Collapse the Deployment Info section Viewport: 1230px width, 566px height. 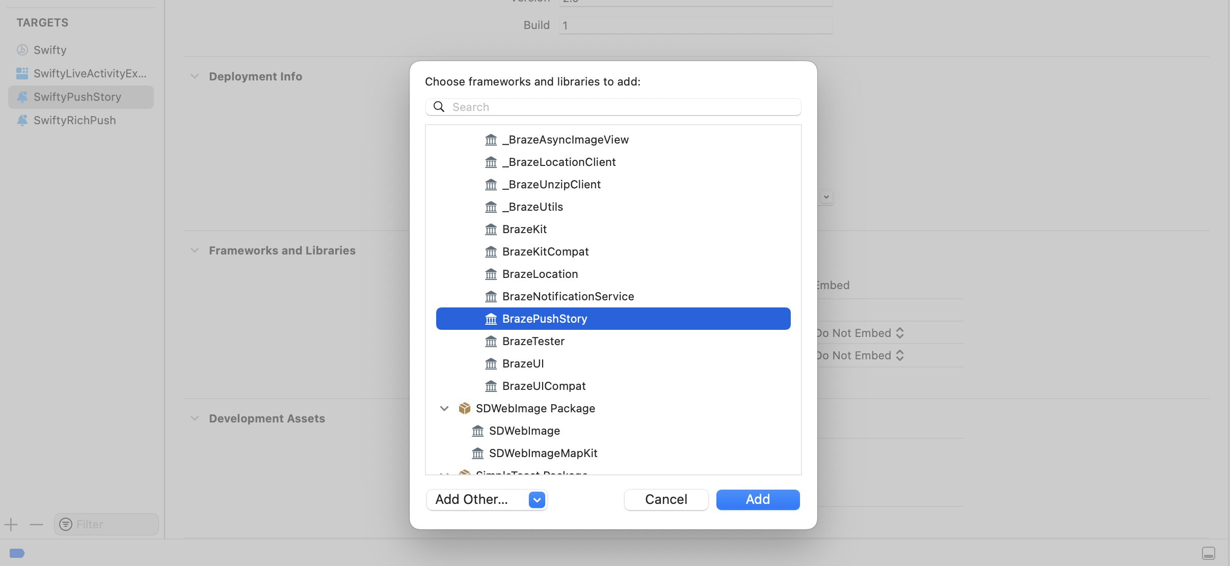194,76
